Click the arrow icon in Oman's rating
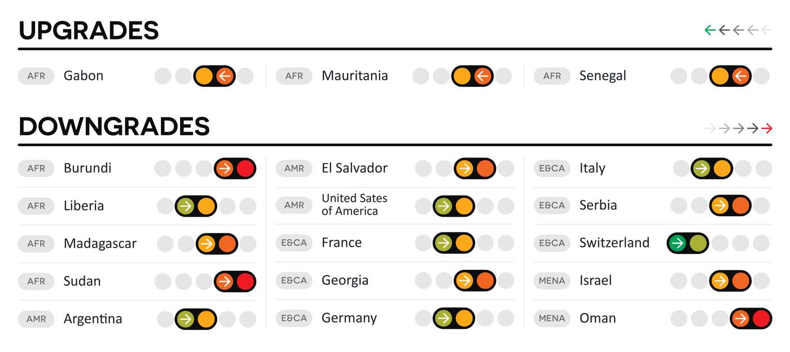Screen dimensions: 790x352 (740, 319)
